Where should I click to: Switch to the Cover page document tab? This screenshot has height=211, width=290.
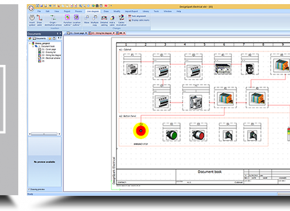(x=77, y=33)
